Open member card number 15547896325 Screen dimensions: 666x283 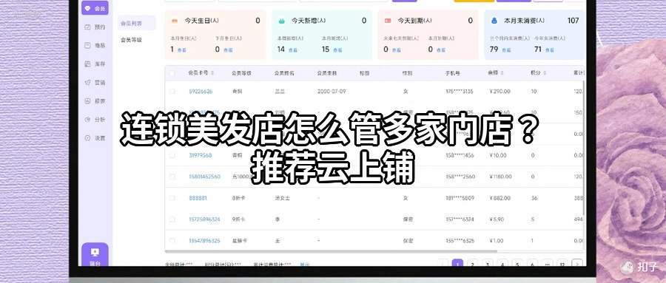[204, 241]
